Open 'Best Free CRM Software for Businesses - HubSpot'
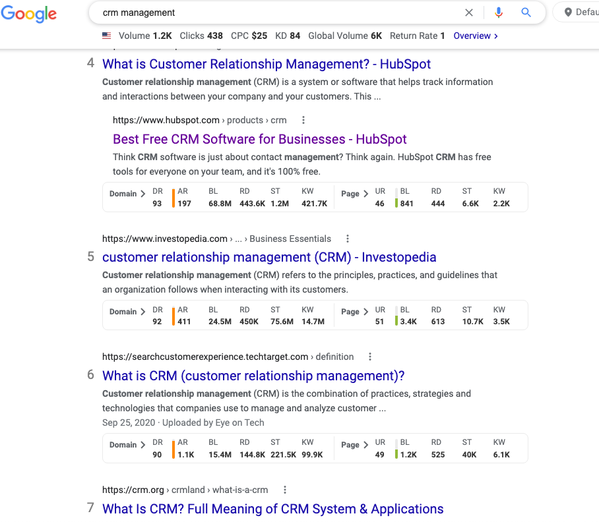Screen dimensions: 599x522 [259, 139]
